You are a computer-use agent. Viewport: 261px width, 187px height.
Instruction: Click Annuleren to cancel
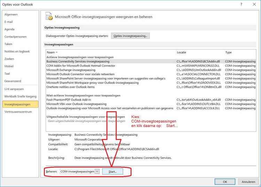(x=248, y=182)
